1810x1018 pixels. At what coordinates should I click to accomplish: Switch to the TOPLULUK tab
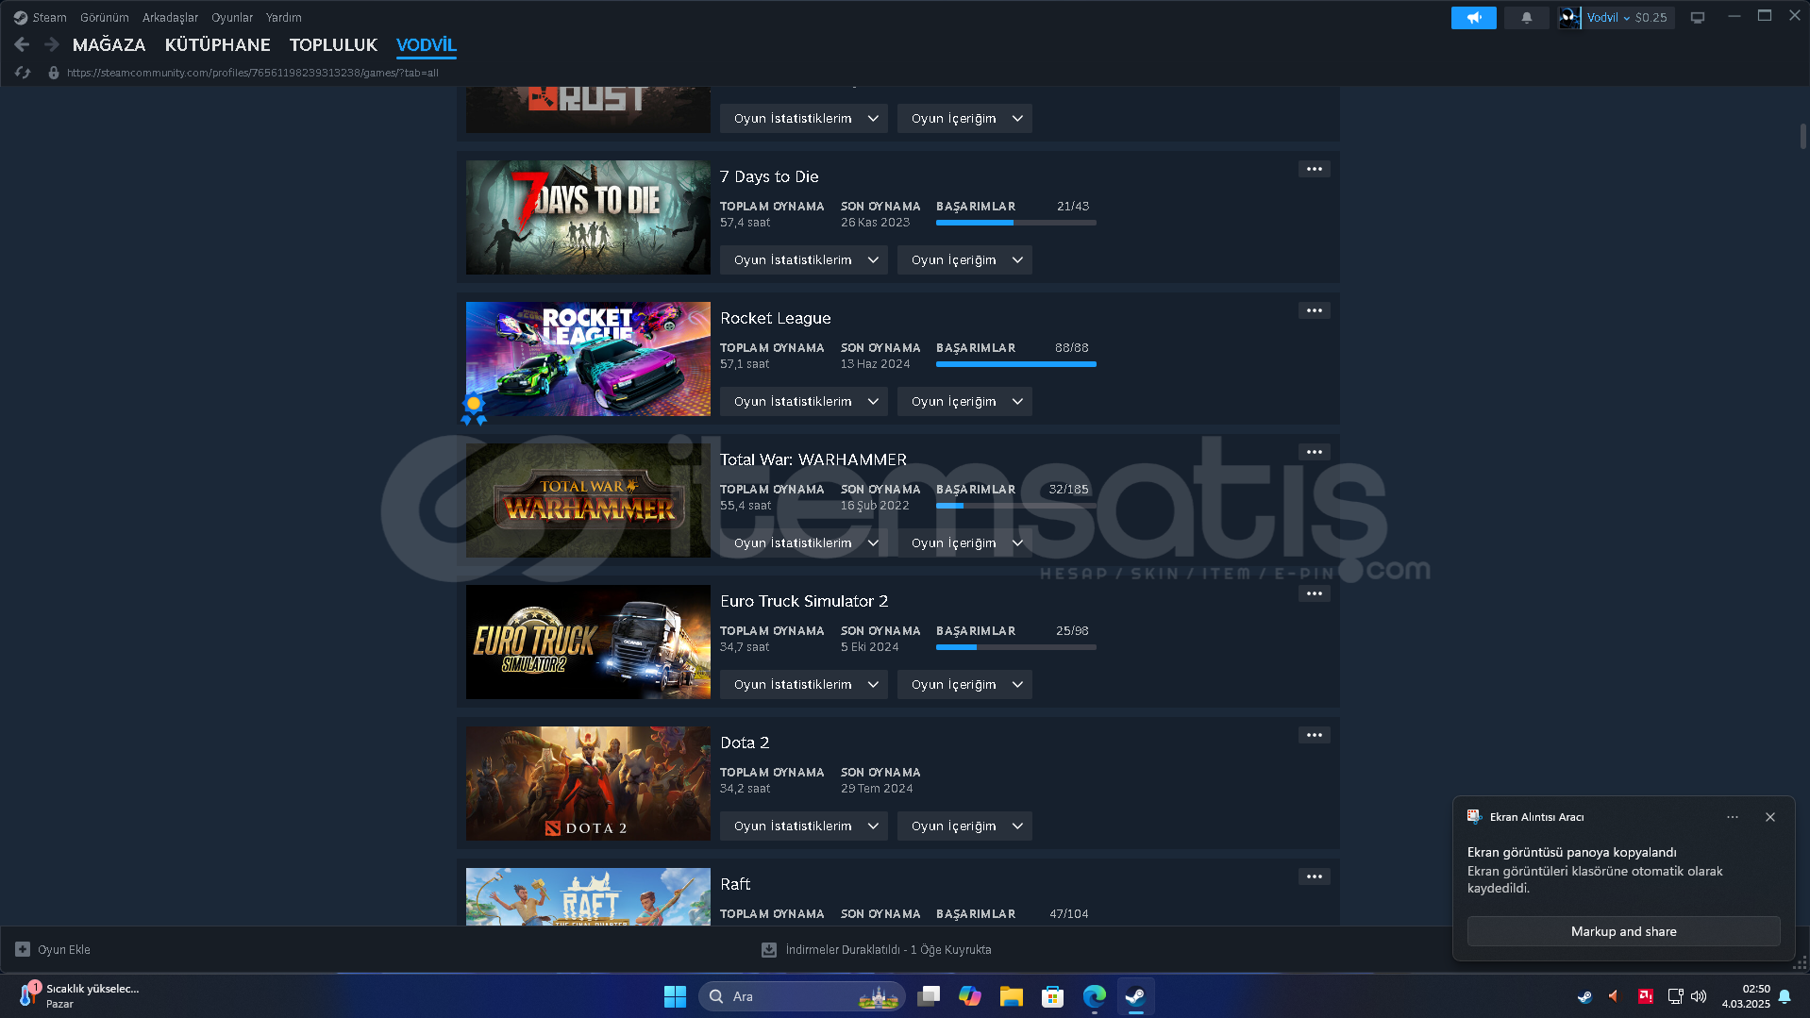(x=333, y=44)
